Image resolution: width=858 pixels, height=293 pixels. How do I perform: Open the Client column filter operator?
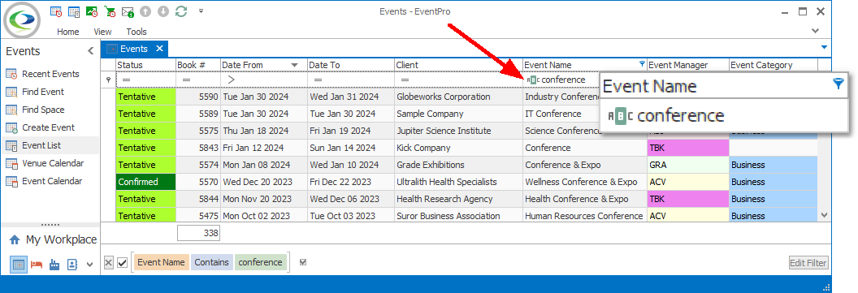(405, 80)
